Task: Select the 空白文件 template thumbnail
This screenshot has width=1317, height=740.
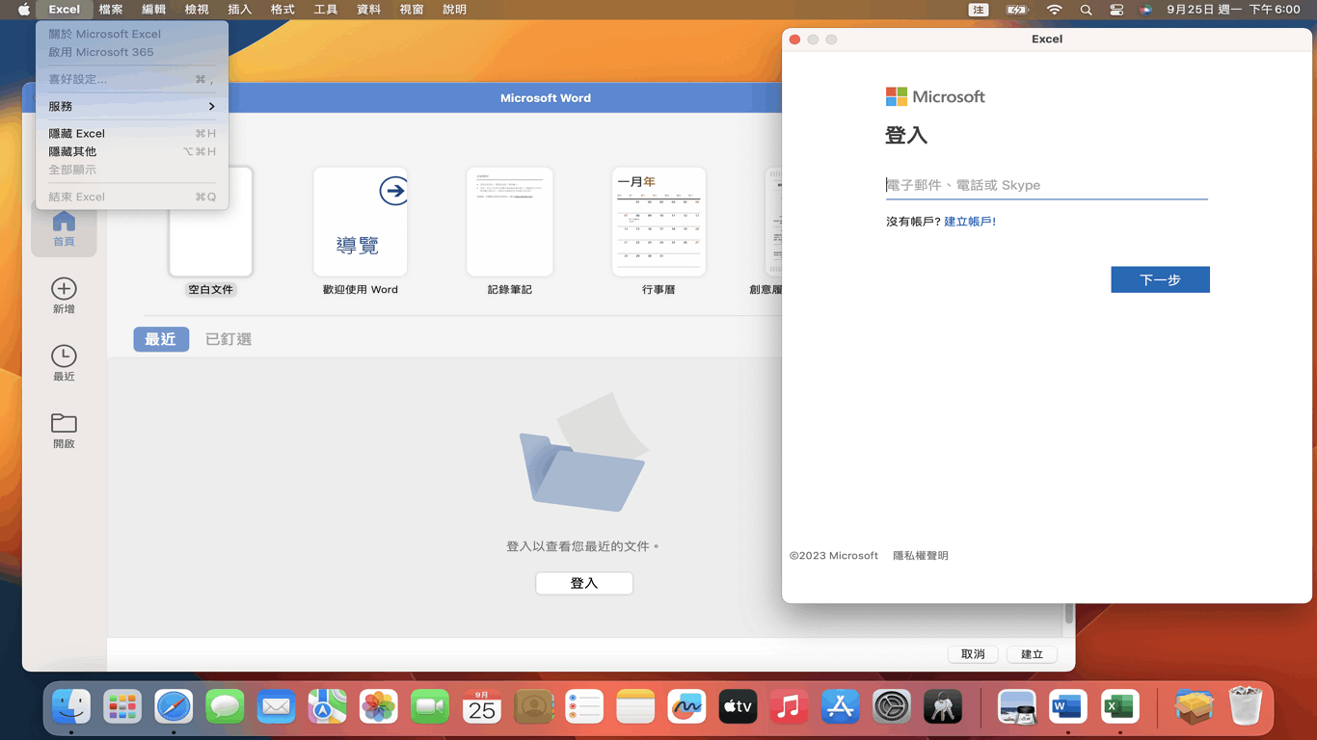Action: 211,222
